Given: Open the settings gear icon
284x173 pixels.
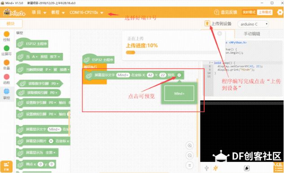Looking at the screenshot, I should 280,12.
